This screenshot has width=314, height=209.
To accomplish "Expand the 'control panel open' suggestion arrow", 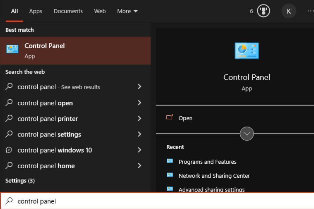I will [139, 103].
